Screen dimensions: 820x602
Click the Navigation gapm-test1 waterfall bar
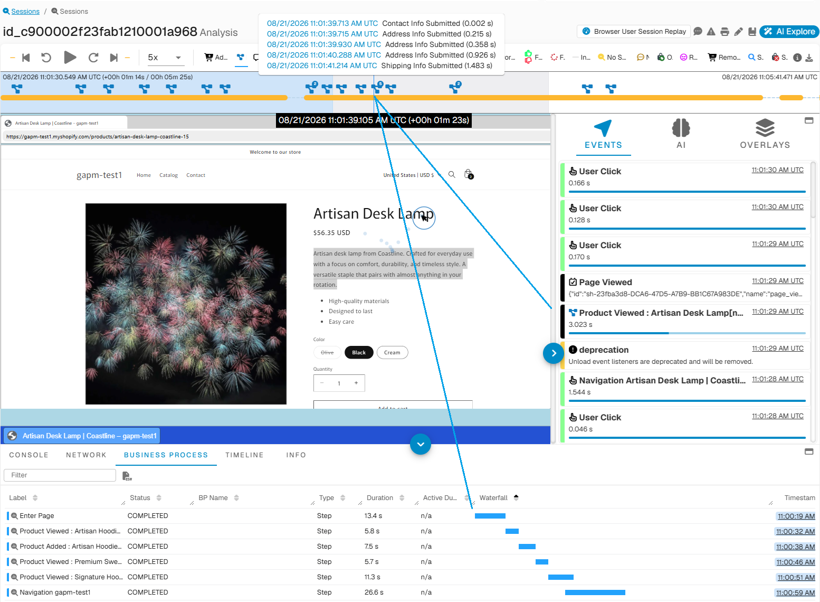point(595,592)
